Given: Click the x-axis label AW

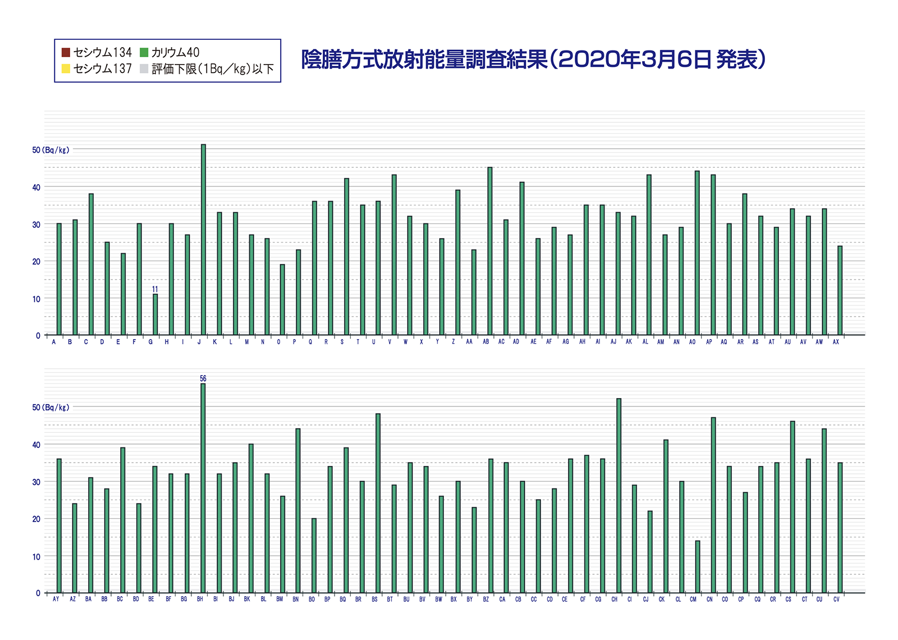Looking at the screenshot, I should coord(819,342).
